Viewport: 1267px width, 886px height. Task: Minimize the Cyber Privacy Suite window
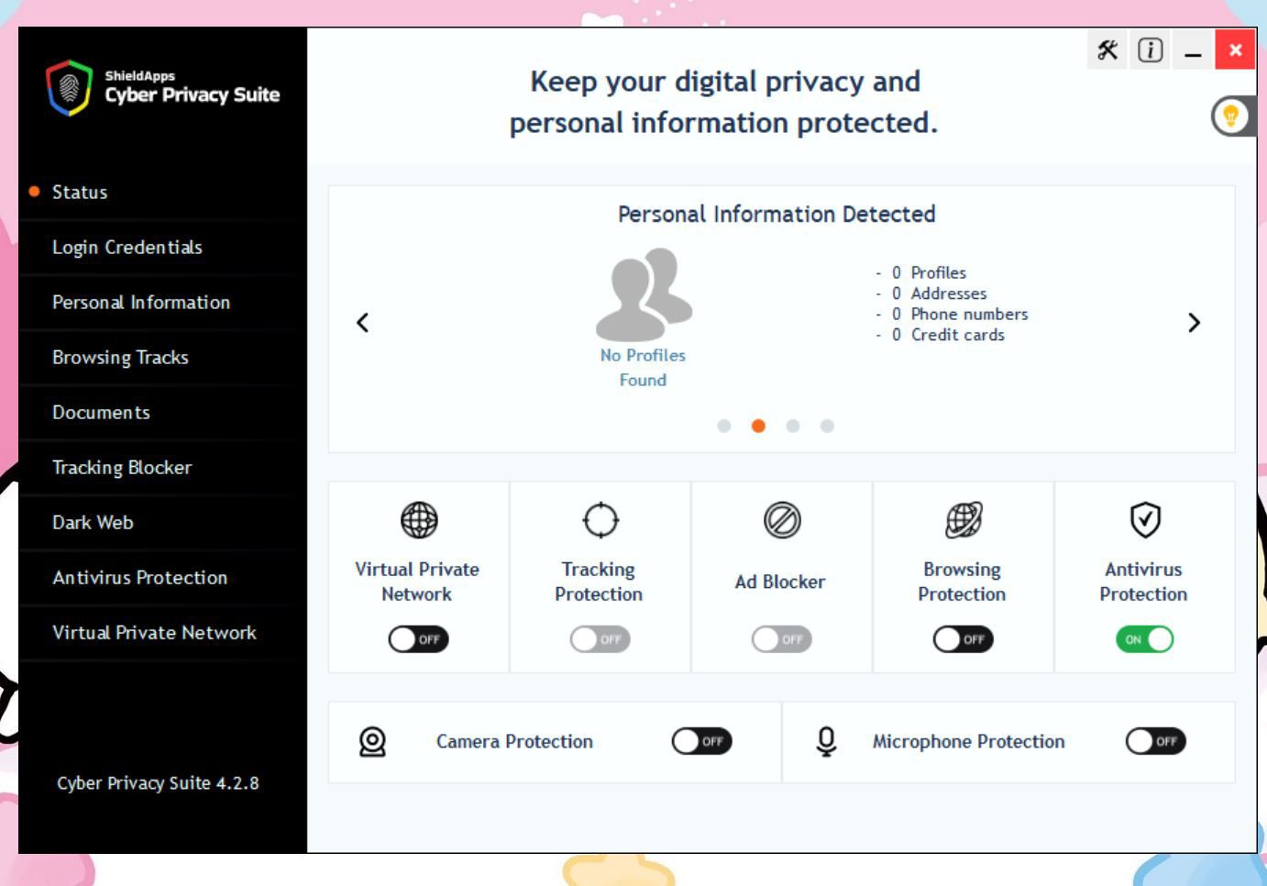[1192, 50]
